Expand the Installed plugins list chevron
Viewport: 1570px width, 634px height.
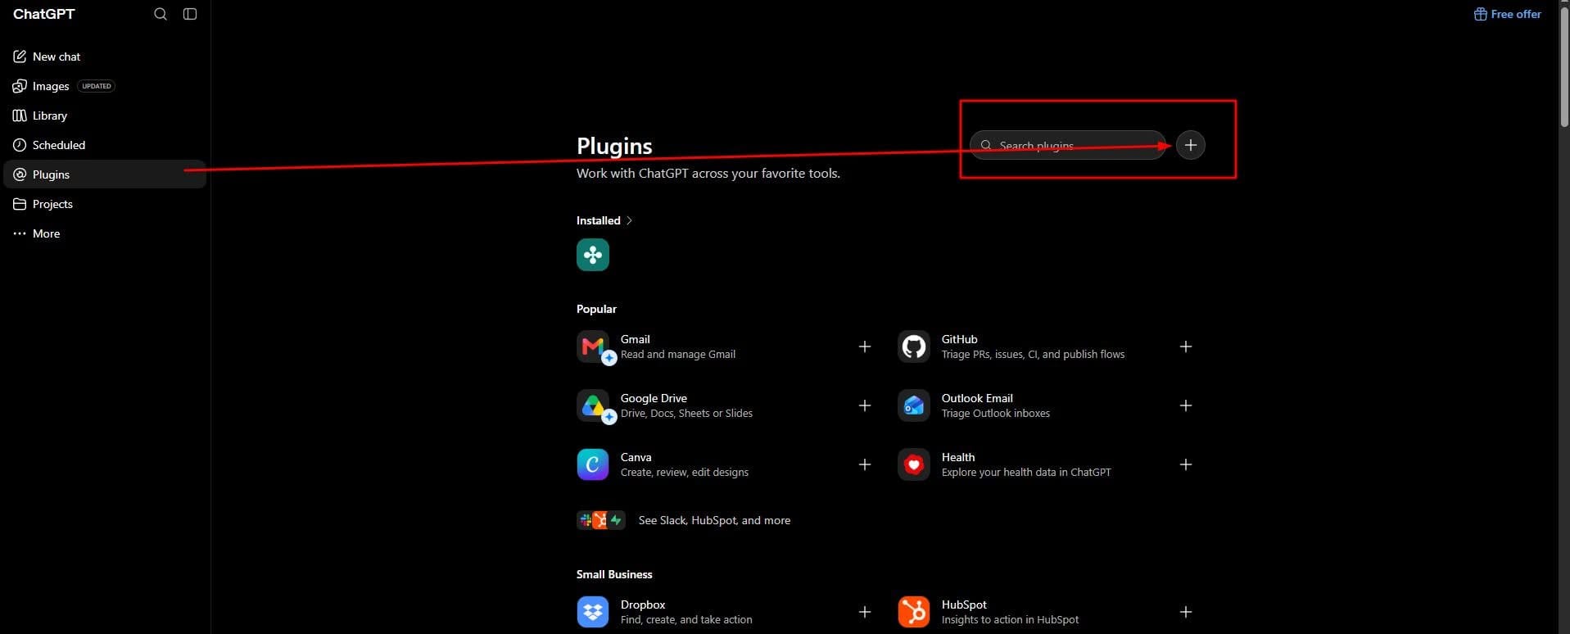coord(629,220)
